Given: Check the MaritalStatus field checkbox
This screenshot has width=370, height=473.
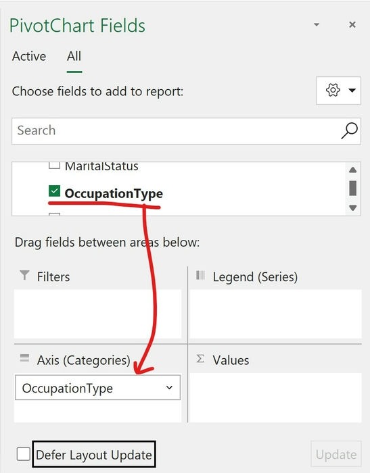Looking at the screenshot, I should click(54, 166).
